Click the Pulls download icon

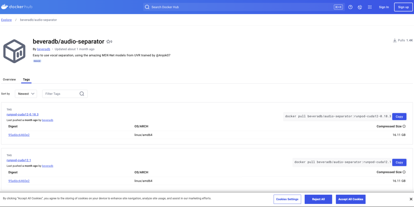pyautogui.click(x=394, y=40)
